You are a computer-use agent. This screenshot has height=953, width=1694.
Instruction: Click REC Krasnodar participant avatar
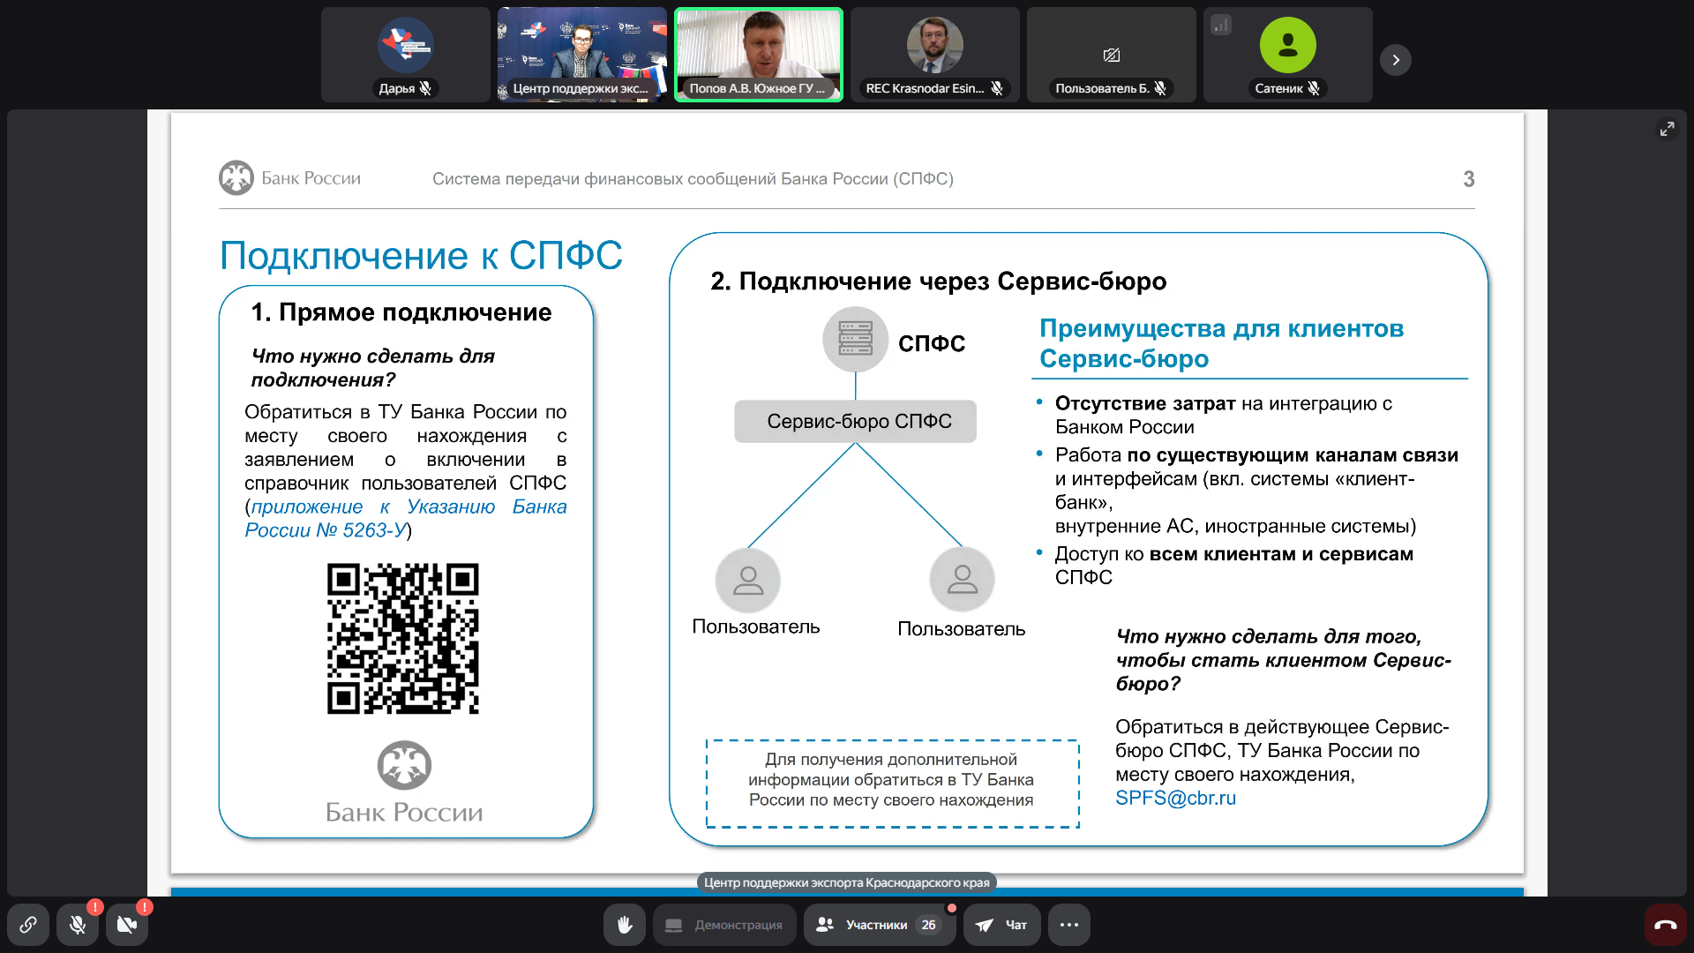[934, 46]
